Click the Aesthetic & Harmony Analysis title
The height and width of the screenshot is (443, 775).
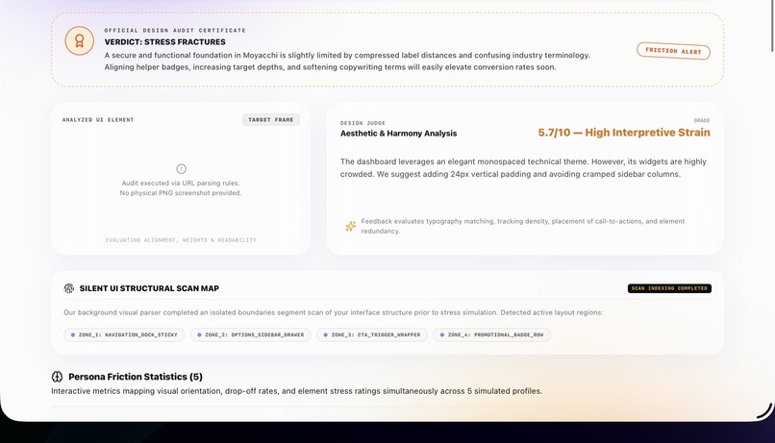tap(398, 134)
